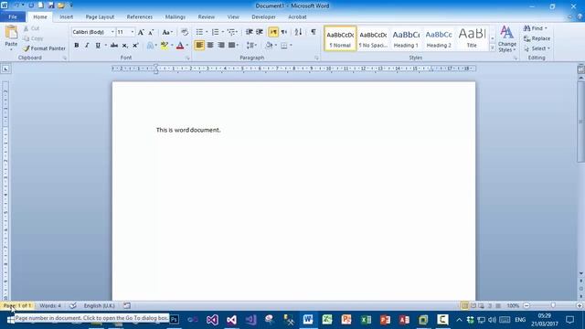The image size is (585, 329).
Task: Open the Font size dropdown
Action: tap(133, 32)
